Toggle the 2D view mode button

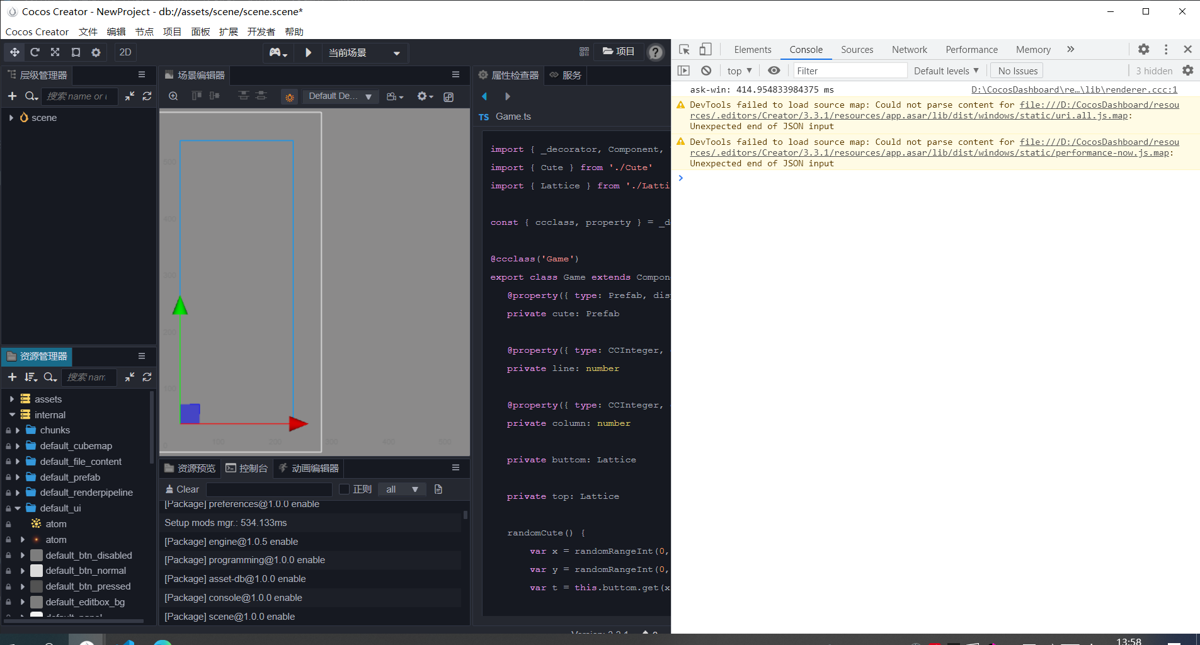coord(125,52)
